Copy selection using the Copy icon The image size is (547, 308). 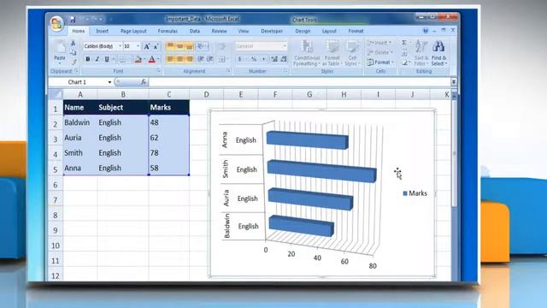(74, 53)
